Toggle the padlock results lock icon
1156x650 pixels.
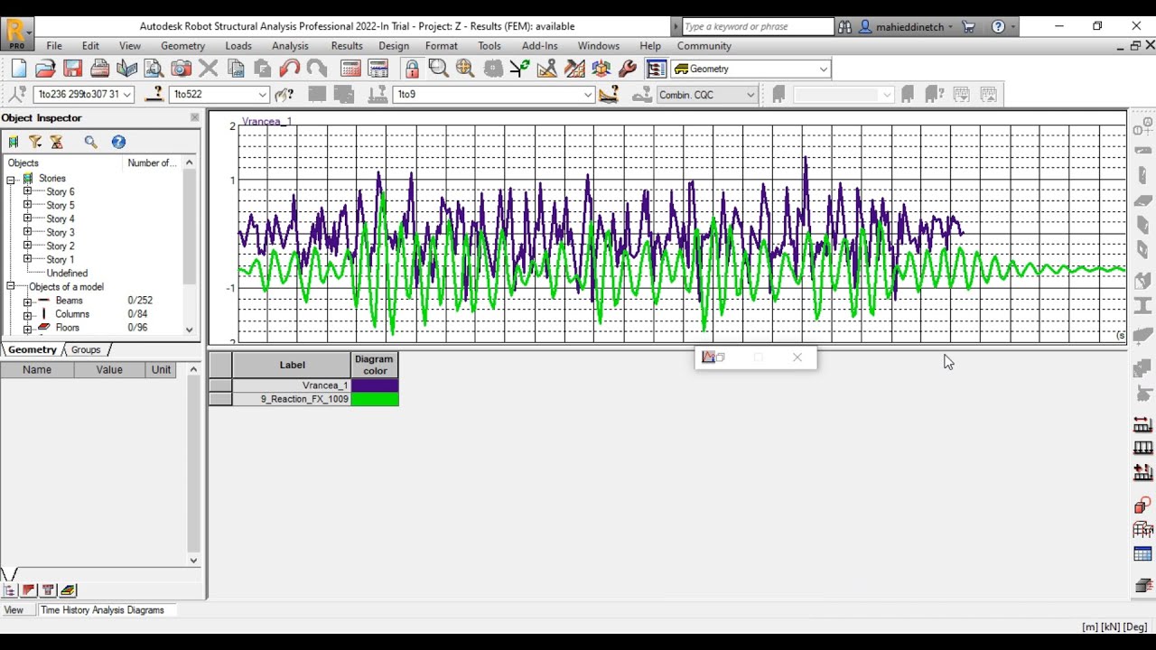(412, 69)
